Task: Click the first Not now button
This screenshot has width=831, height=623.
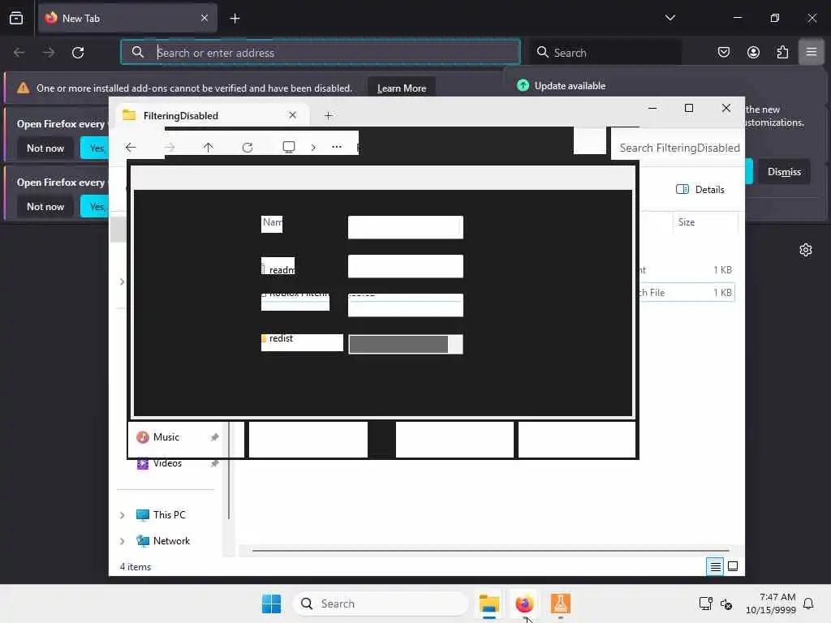Action: (45, 148)
